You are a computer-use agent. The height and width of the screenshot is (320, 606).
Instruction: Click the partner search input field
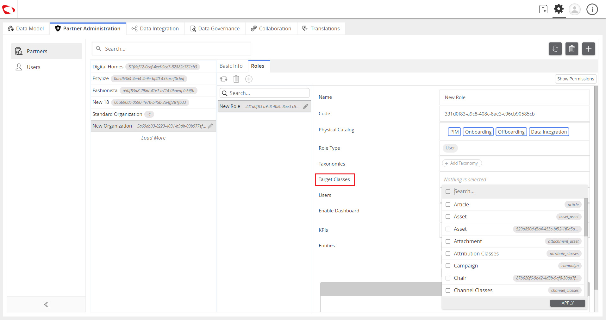(x=172, y=49)
